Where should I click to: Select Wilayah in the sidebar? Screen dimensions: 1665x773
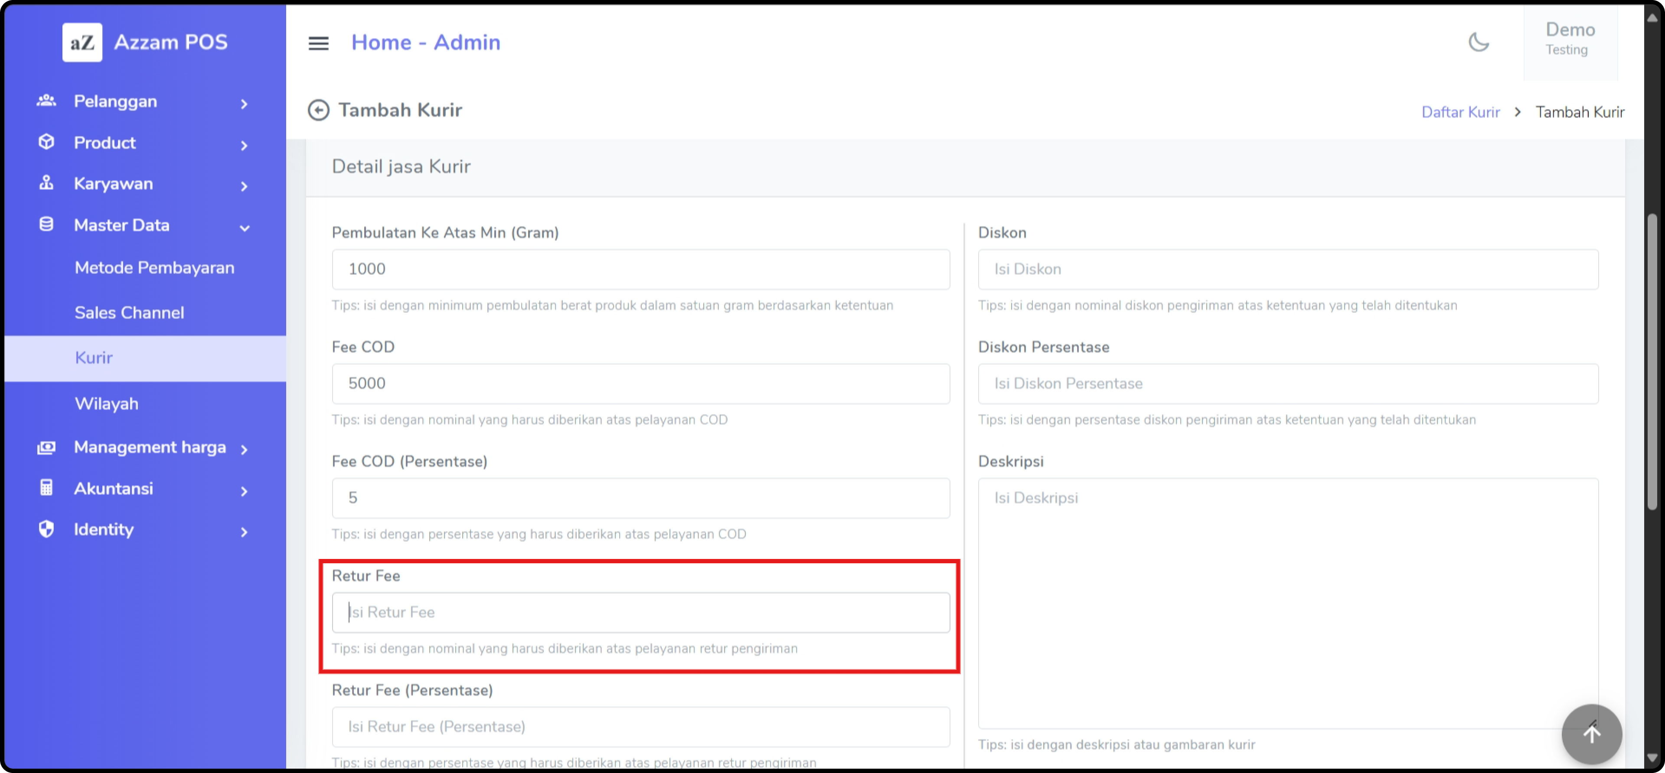107,403
